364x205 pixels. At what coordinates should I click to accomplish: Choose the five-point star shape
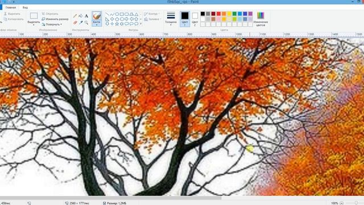[117, 24]
